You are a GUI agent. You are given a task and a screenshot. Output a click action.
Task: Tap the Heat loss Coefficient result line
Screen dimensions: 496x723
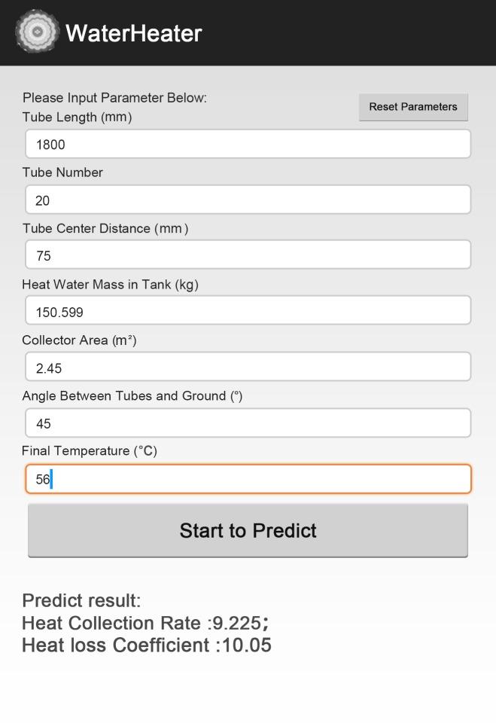point(146,645)
